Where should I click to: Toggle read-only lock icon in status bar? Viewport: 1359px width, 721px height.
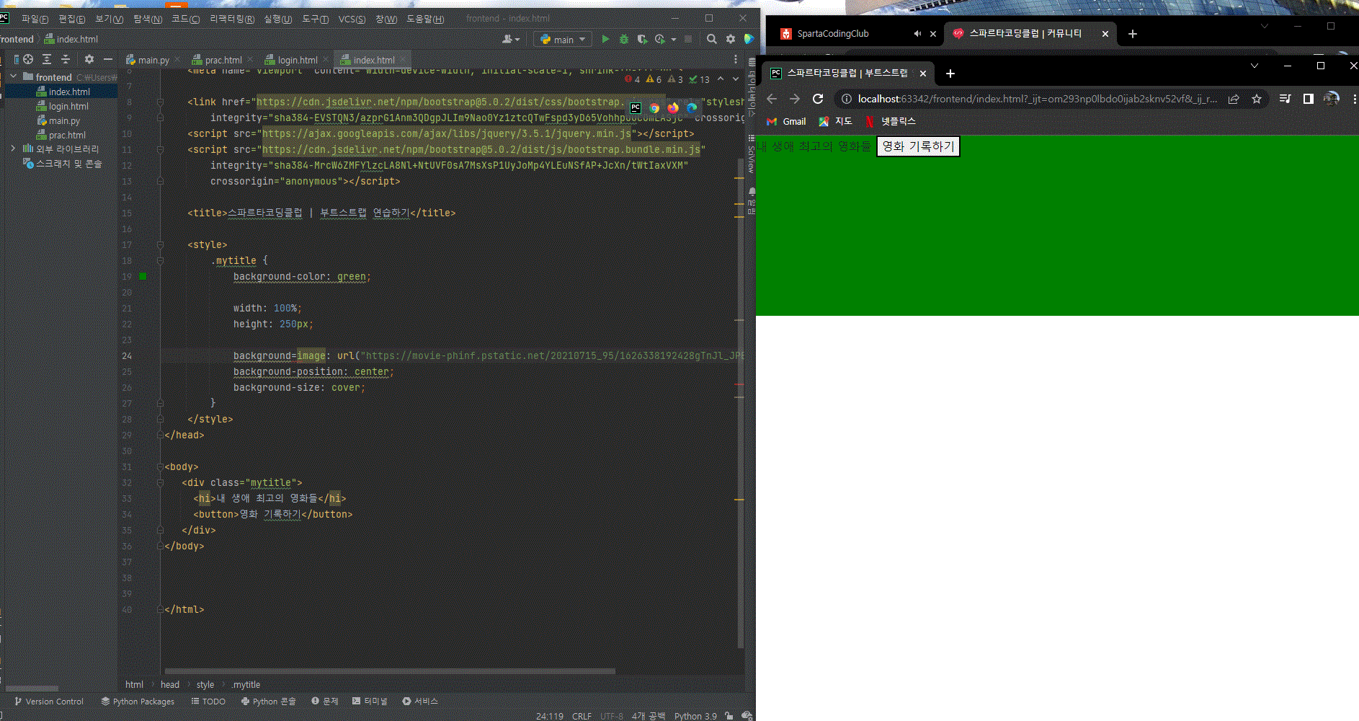click(x=729, y=716)
